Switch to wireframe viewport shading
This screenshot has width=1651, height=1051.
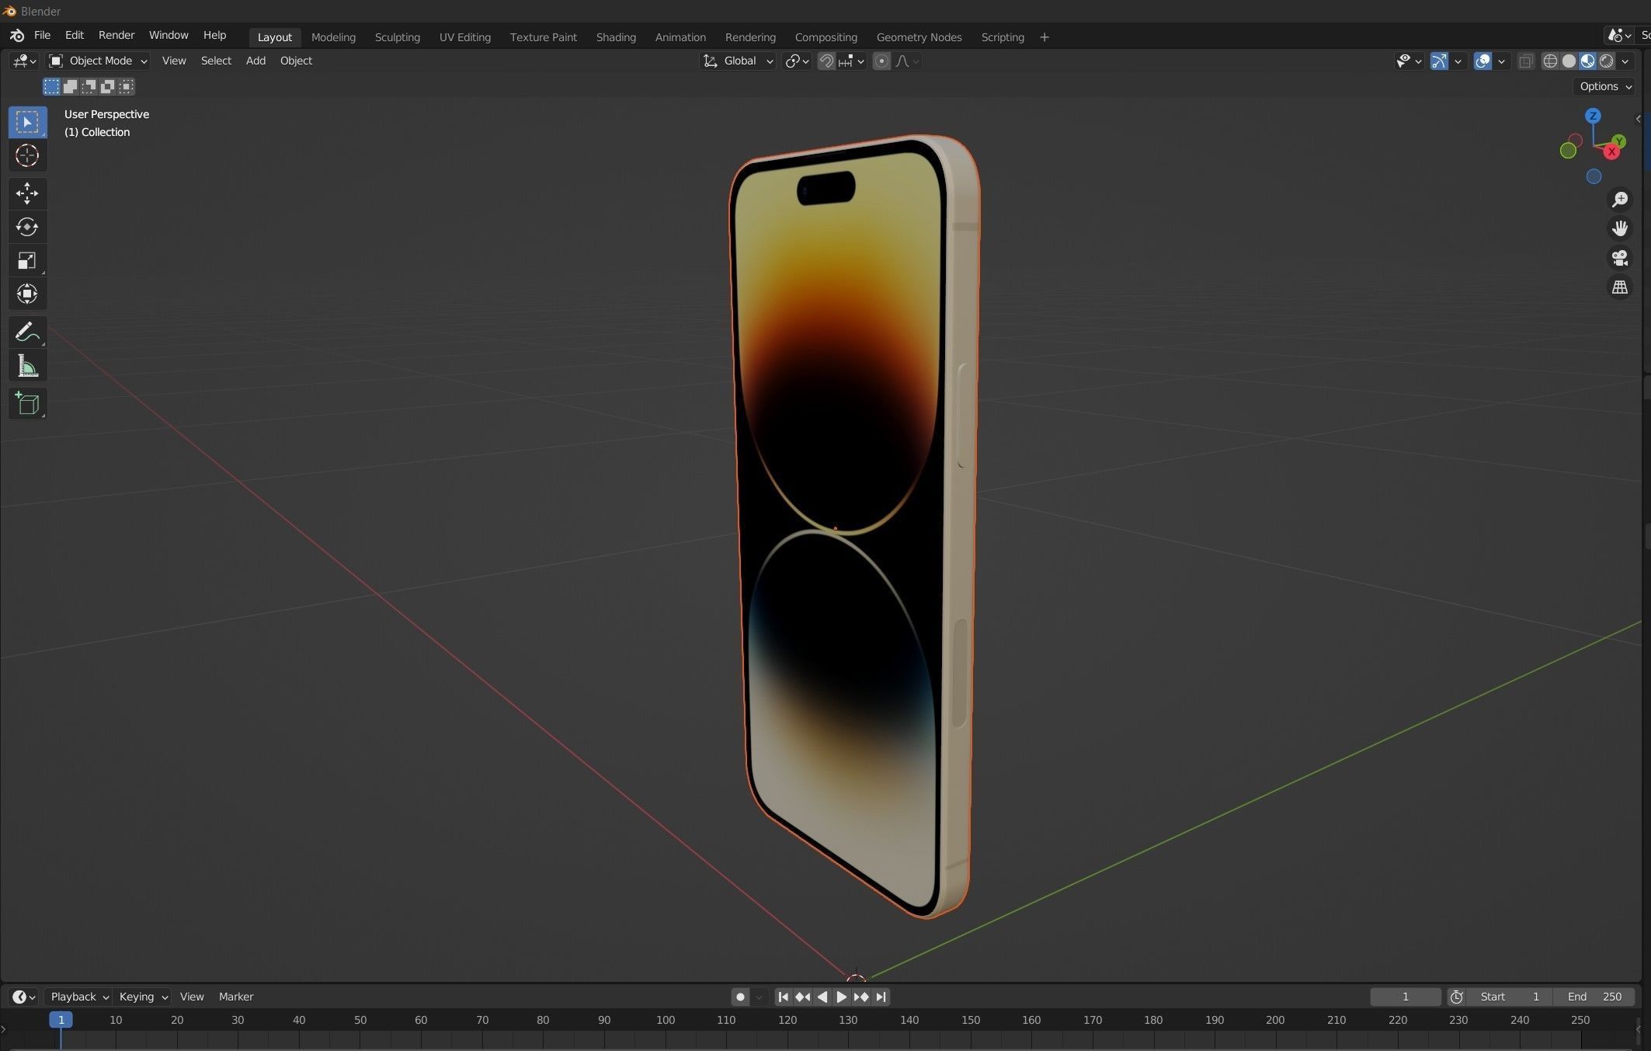coord(1550,61)
